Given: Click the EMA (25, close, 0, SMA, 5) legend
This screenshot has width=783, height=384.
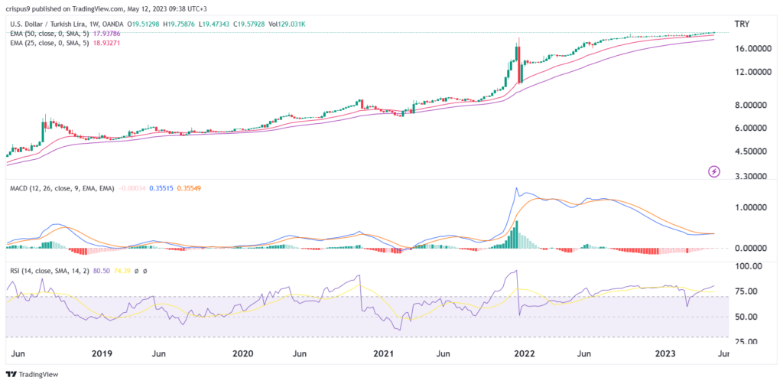Looking at the screenshot, I should 49,43.
